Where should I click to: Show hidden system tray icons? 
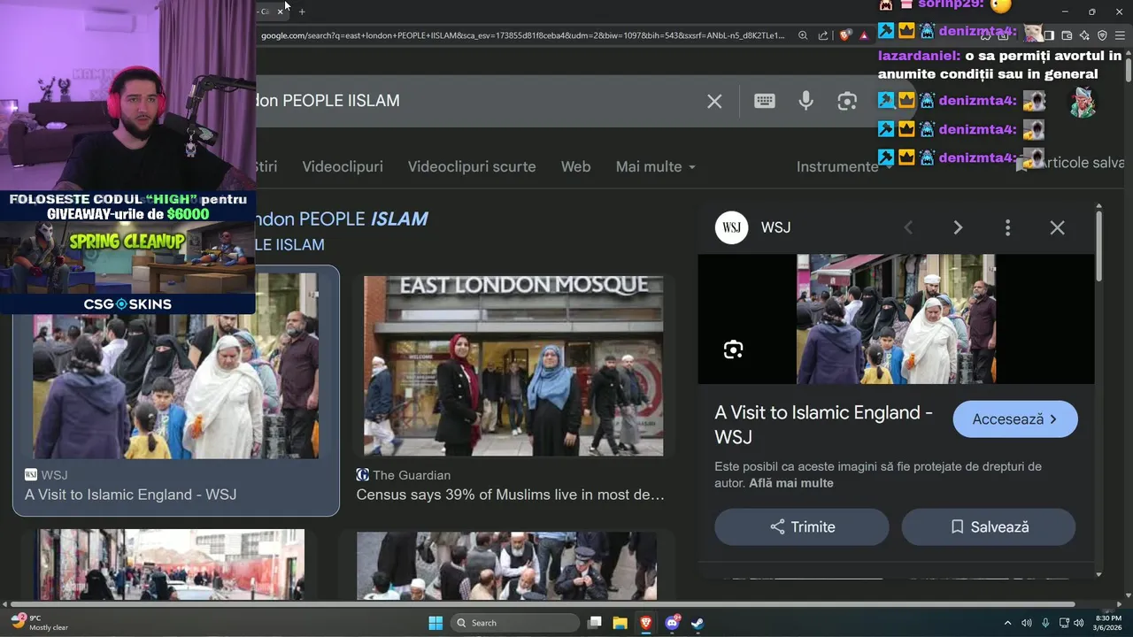pyautogui.click(x=1007, y=623)
